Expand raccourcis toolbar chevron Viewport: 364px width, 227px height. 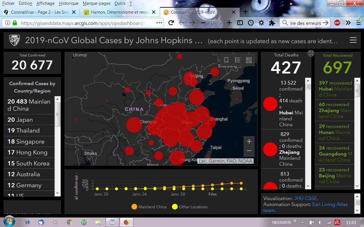point(295,220)
